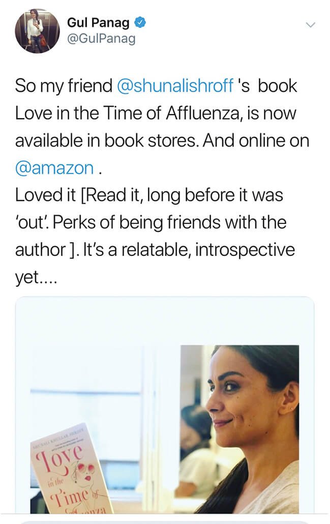330x524 pixels.
Task: Open the @shunalishroff mention
Action: pyautogui.click(x=174, y=86)
